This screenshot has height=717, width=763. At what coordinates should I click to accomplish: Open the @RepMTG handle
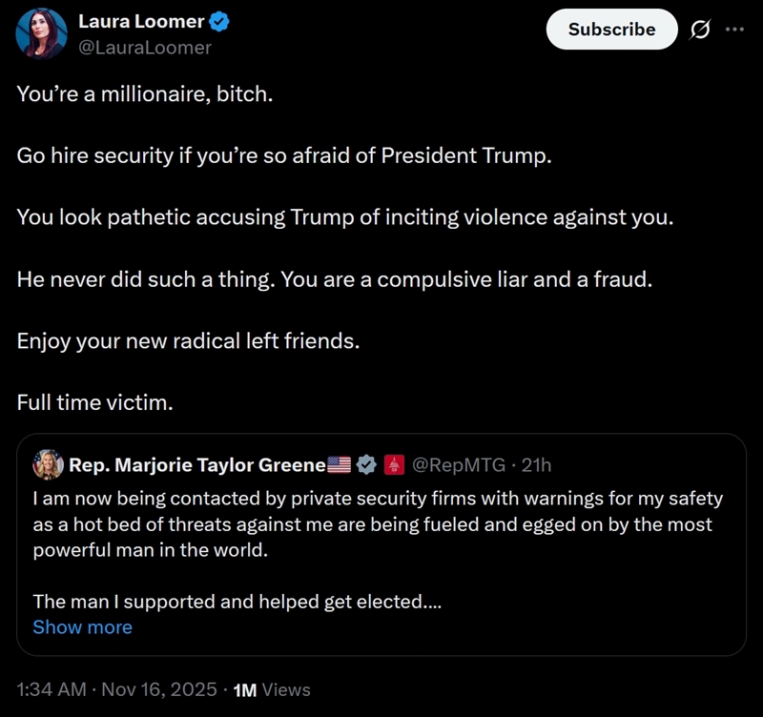pos(459,465)
